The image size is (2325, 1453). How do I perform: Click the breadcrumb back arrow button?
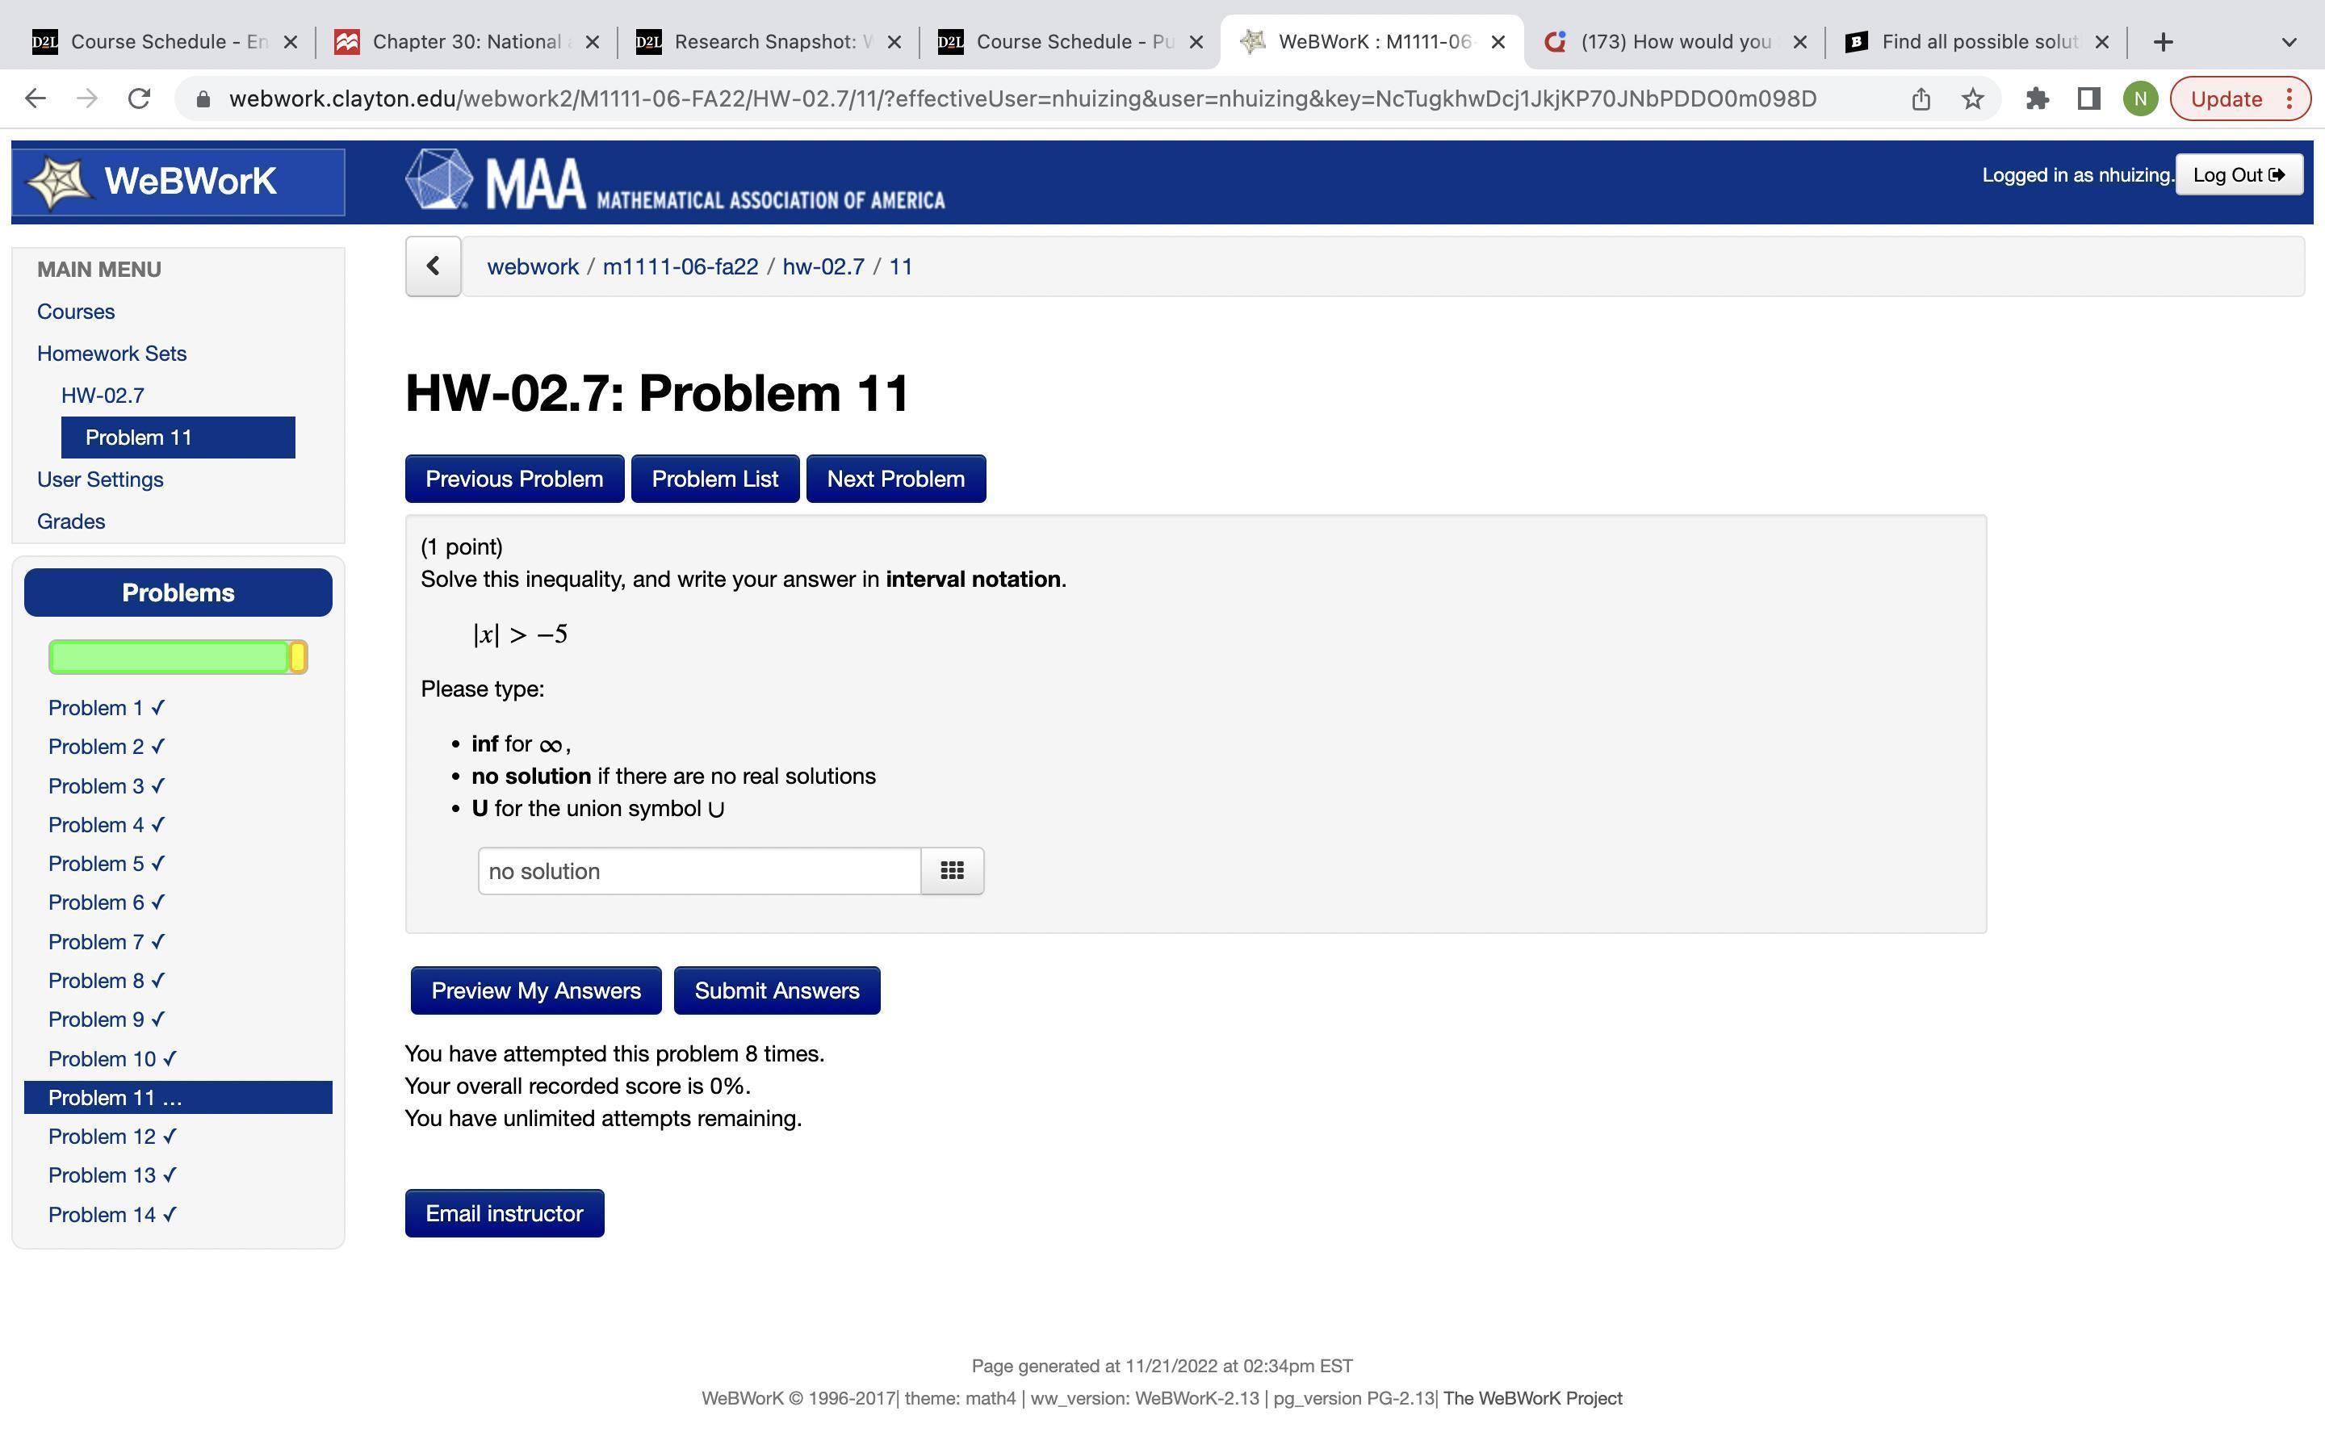point(433,266)
